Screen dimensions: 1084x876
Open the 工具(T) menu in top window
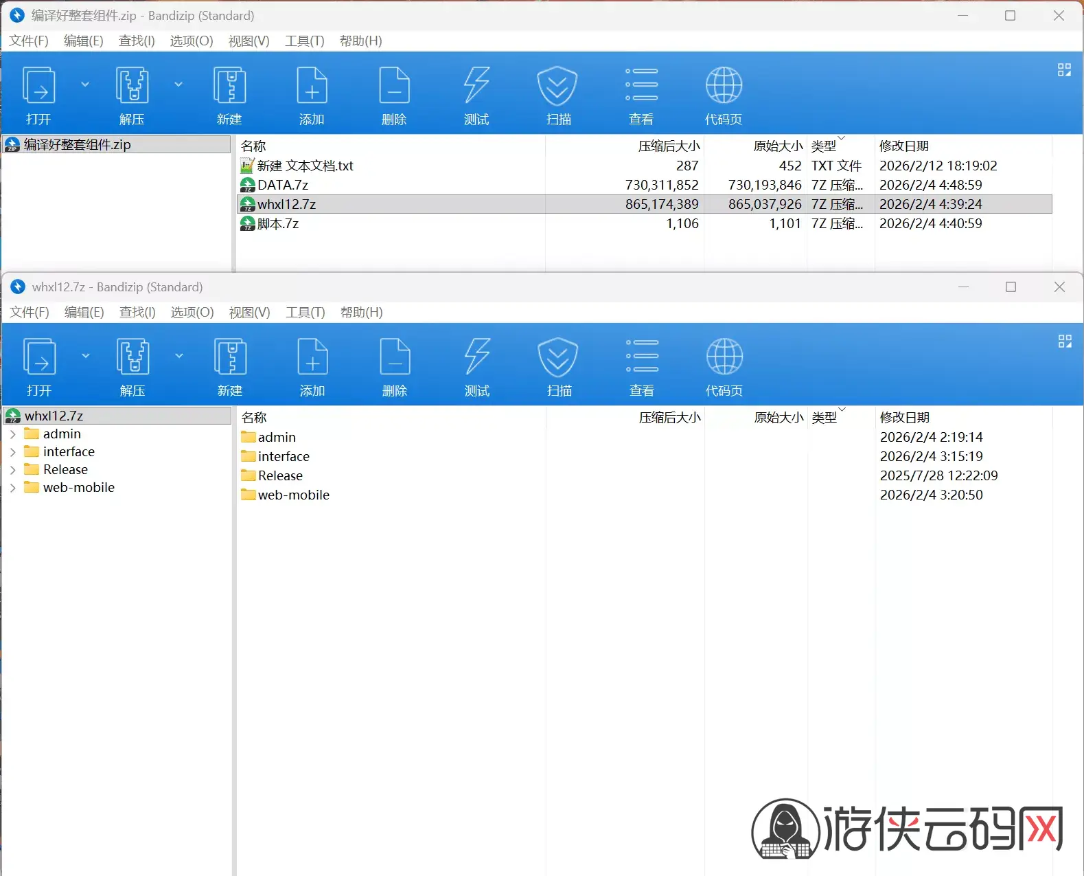click(305, 41)
